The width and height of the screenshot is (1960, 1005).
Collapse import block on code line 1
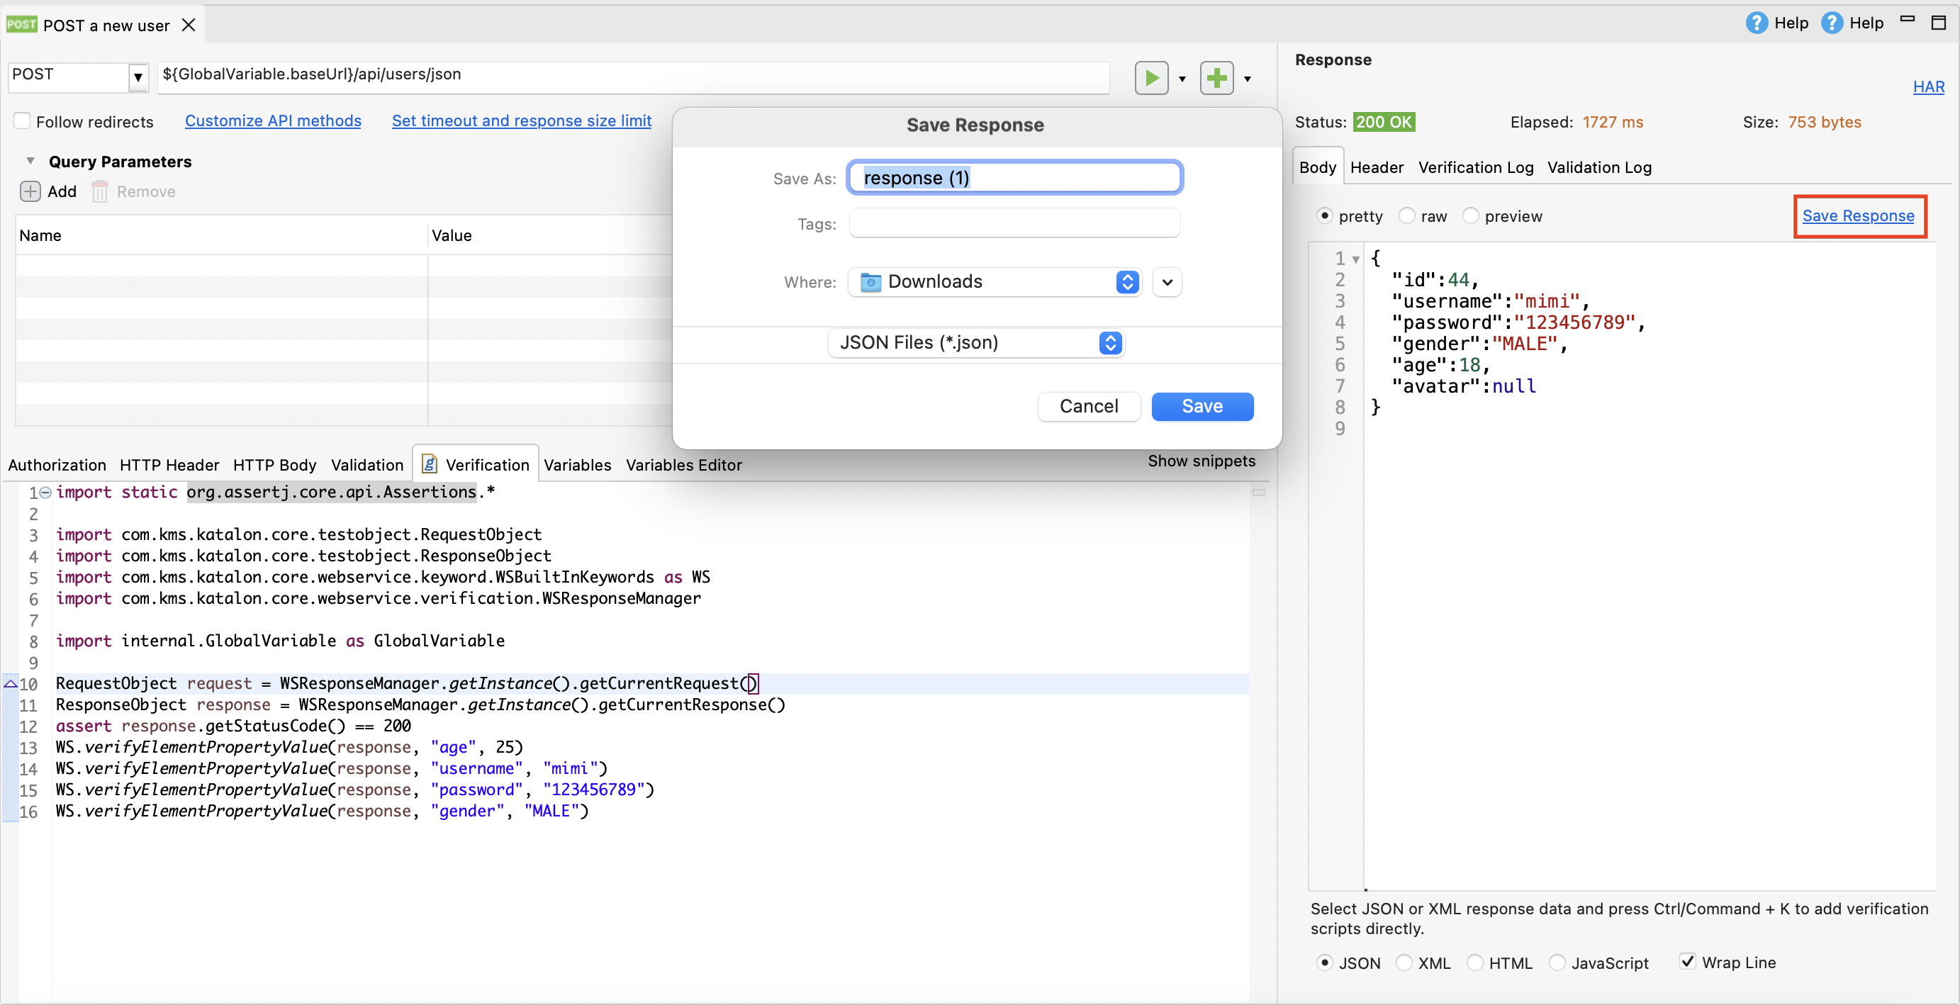45,493
